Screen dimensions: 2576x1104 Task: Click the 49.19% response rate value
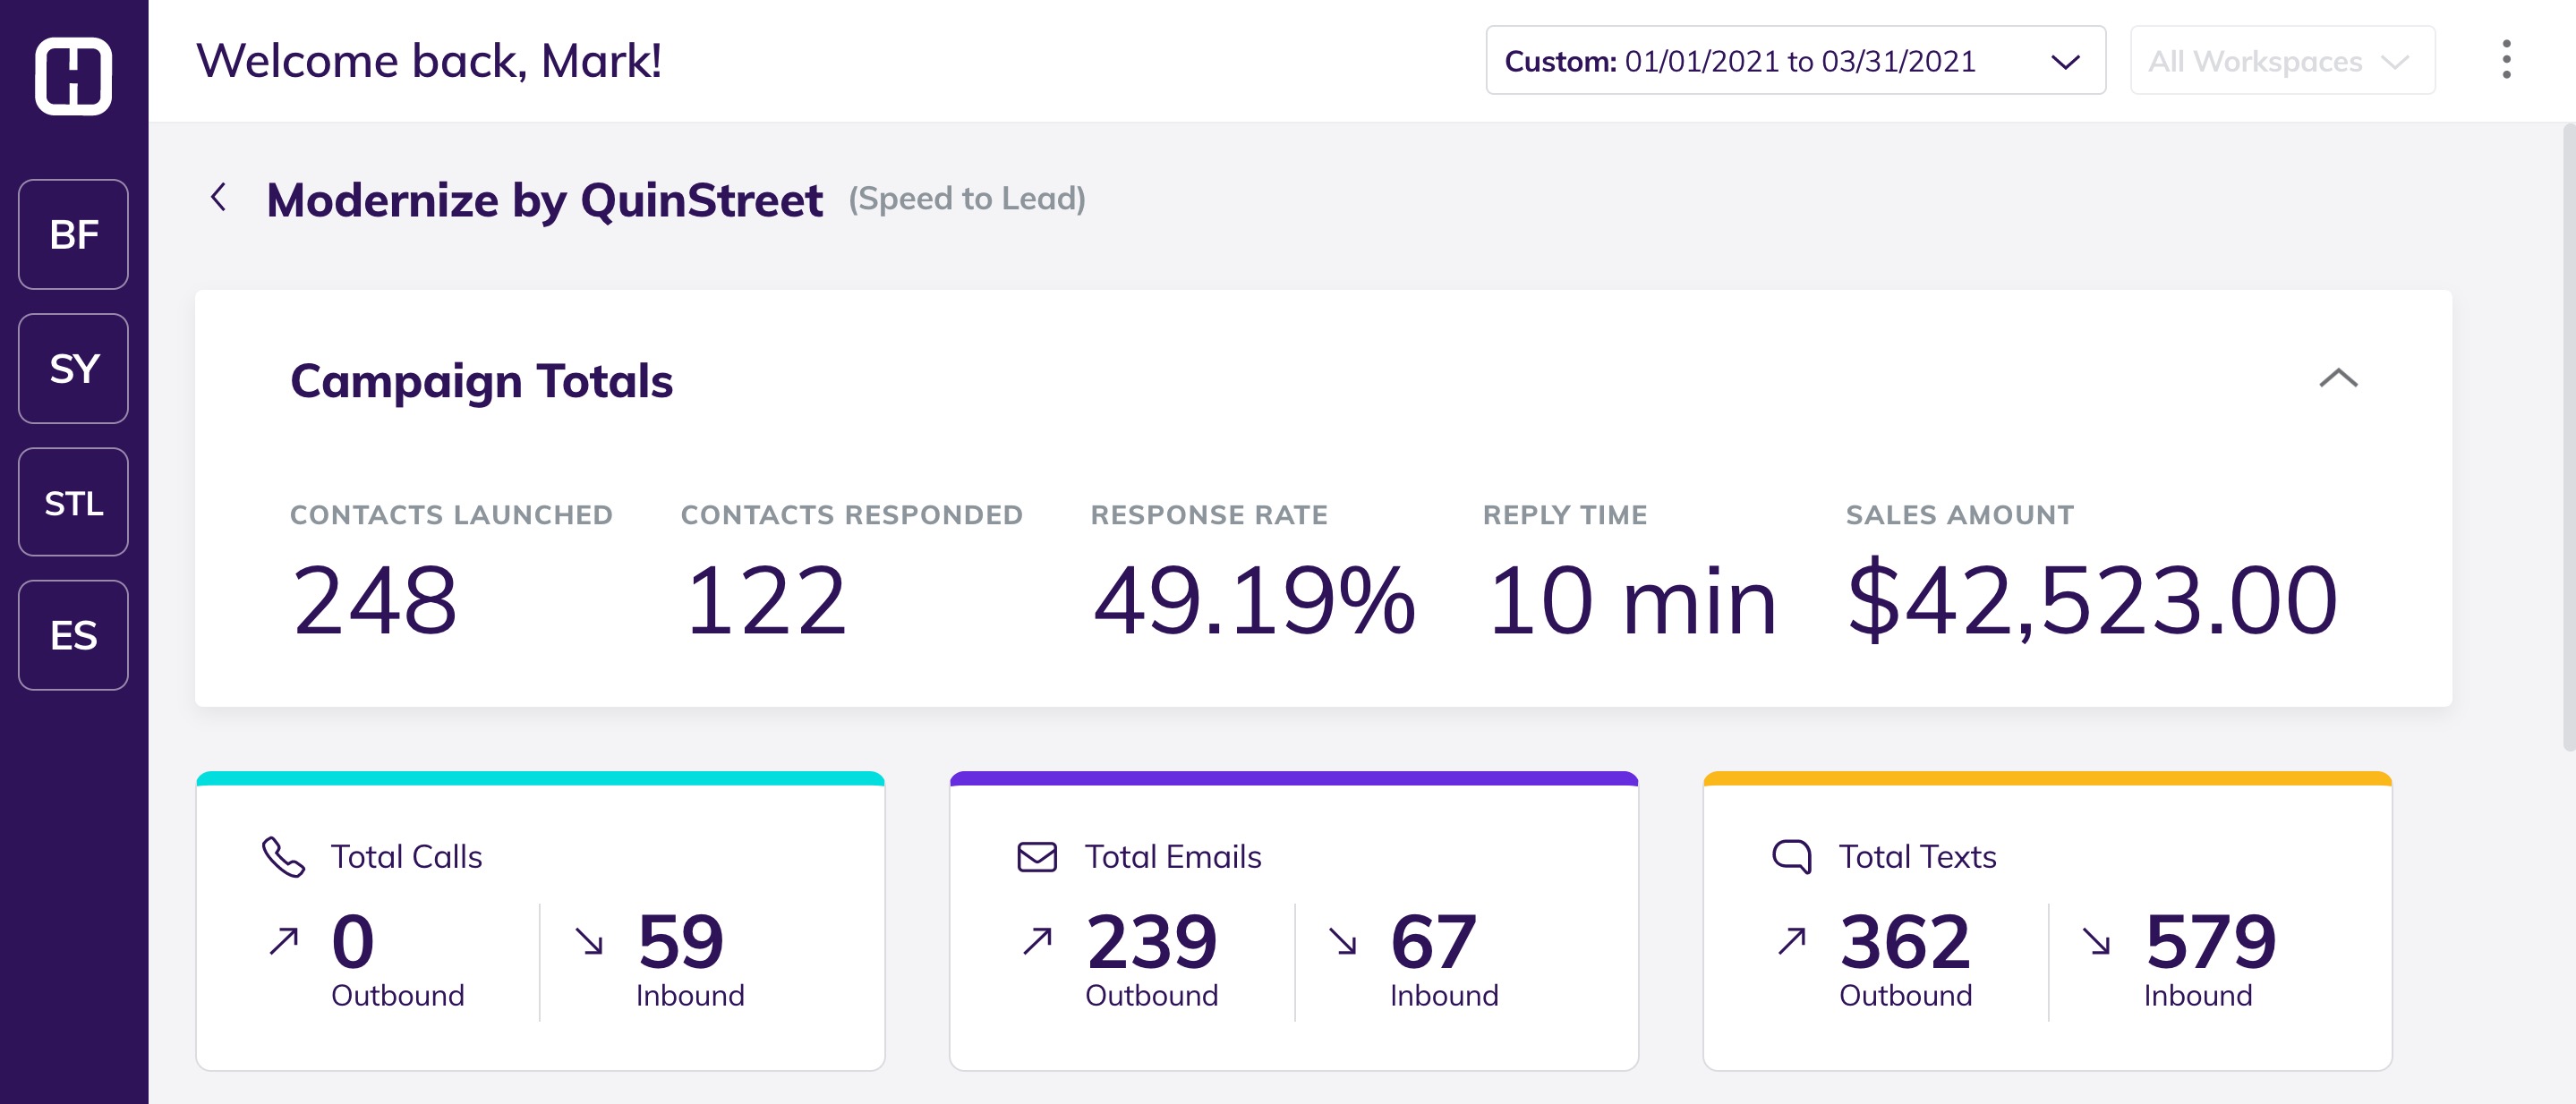(x=1254, y=599)
